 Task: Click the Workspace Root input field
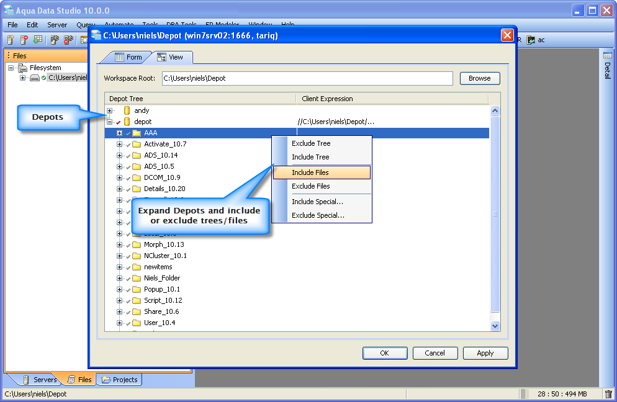[x=307, y=78]
